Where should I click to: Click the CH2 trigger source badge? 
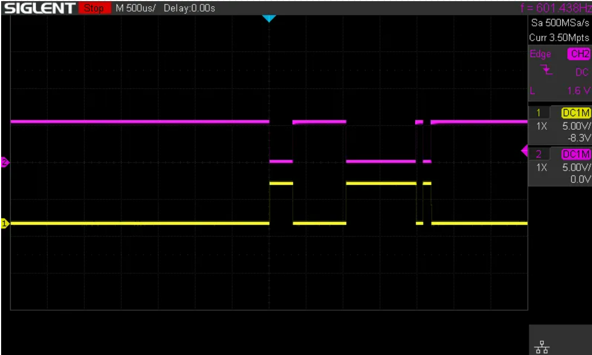coord(579,54)
